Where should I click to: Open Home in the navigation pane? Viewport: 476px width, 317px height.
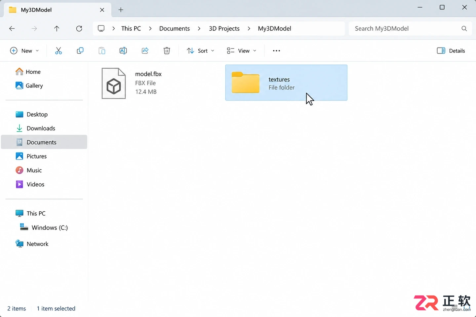tap(28, 72)
